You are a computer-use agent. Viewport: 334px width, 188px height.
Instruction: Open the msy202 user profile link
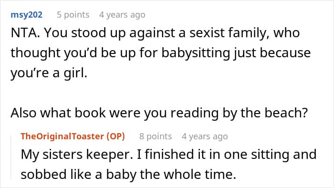pos(26,15)
